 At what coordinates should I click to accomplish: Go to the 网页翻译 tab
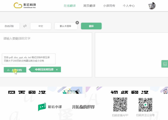coord(89,6)
